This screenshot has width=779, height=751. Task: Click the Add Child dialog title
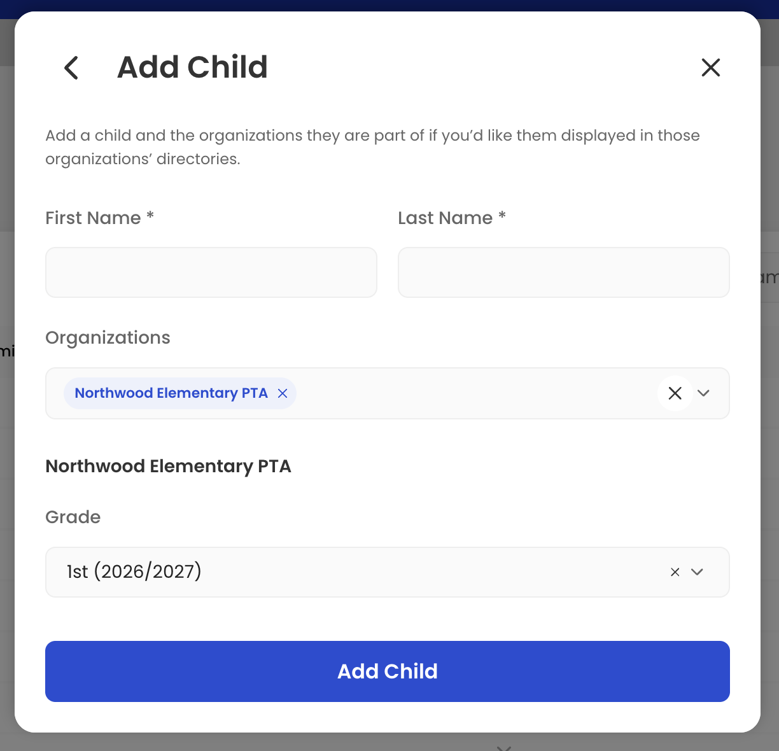click(x=192, y=67)
